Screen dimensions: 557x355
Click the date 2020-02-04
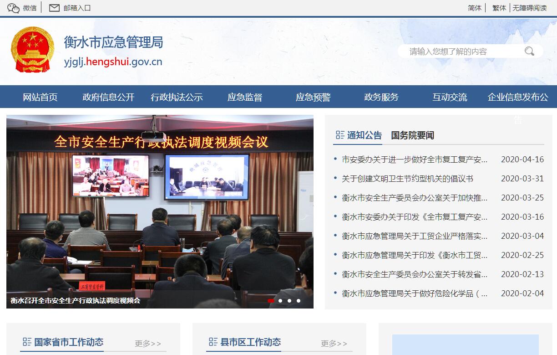(x=522, y=293)
